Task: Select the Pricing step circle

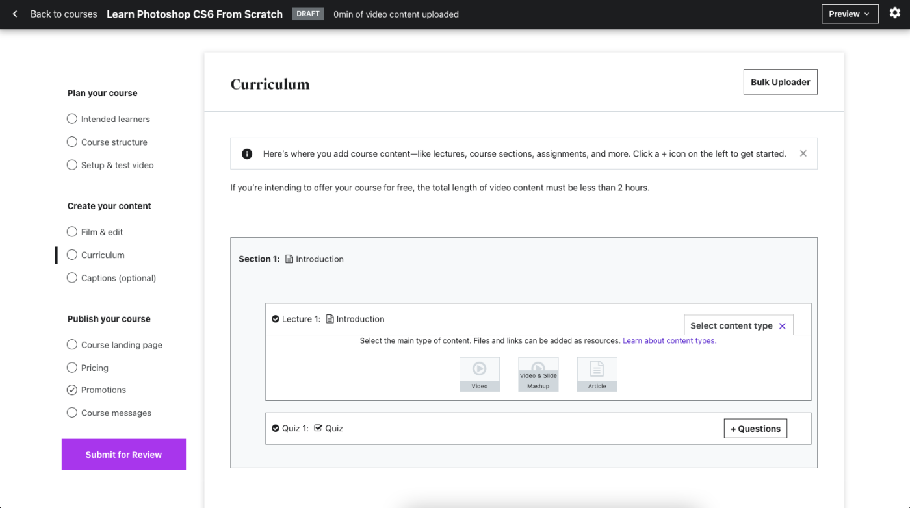Action: click(x=72, y=368)
